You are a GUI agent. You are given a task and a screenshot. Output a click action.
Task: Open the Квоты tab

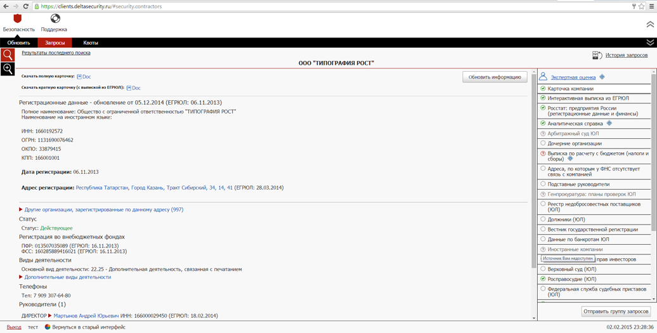pos(91,42)
